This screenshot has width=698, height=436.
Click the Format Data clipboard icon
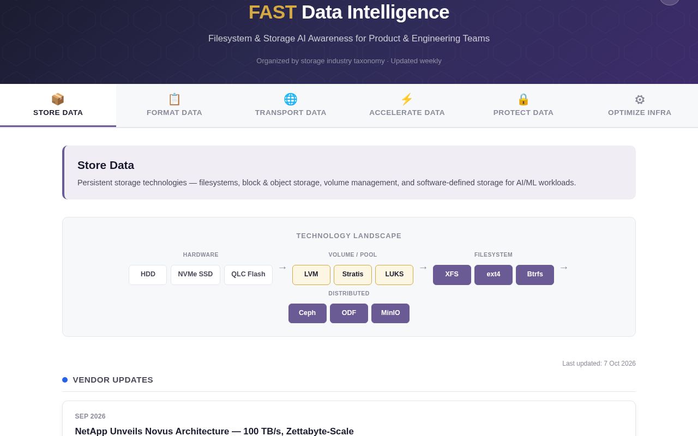click(x=174, y=99)
